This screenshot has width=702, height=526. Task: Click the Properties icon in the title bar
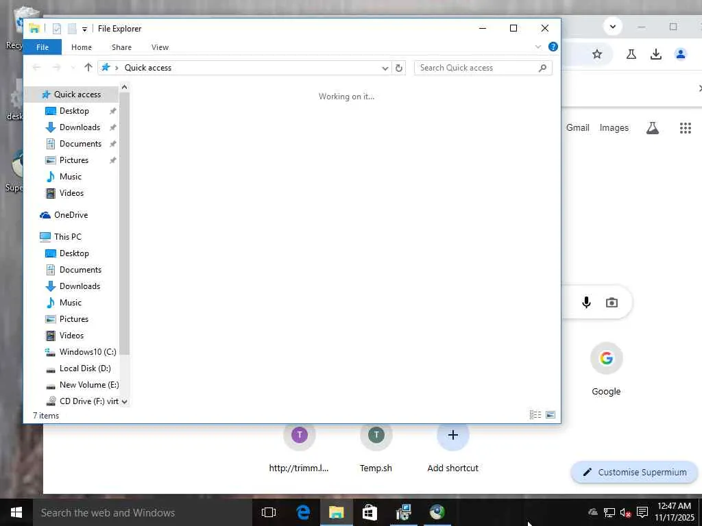pyautogui.click(x=57, y=29)
